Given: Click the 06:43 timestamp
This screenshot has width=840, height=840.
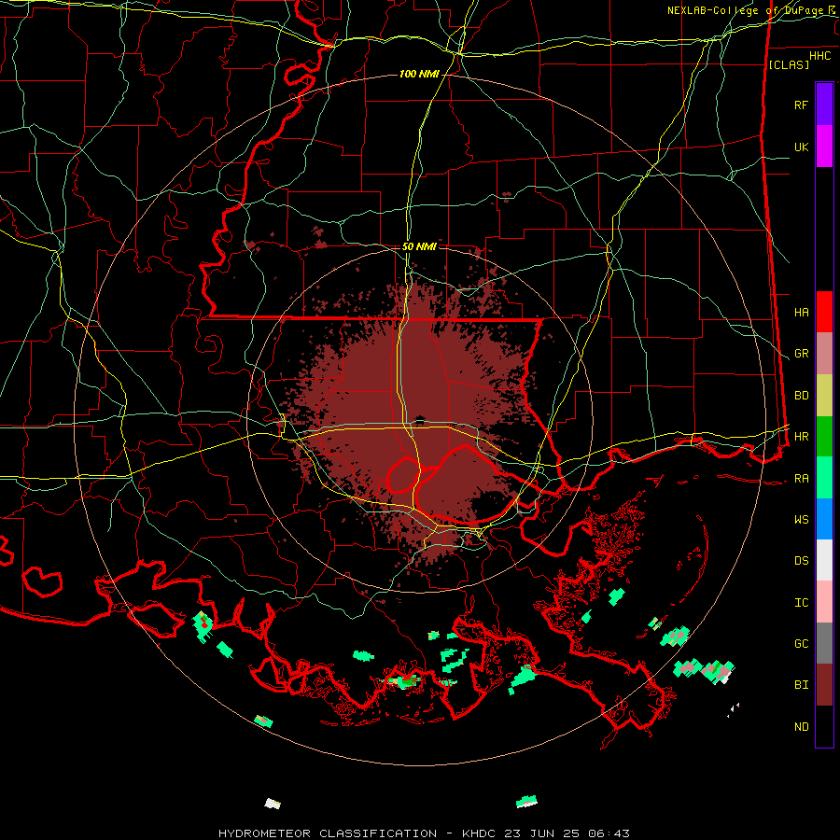Looking at the screenshot, I should (x=608, y=833).
